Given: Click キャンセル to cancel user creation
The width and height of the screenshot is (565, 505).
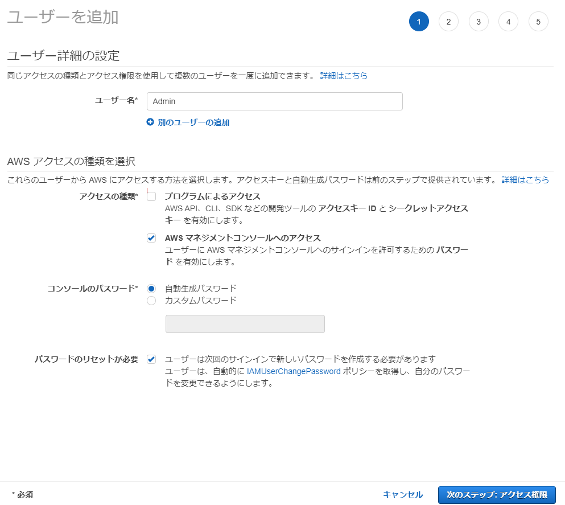Looking at the screenshot, I should (x=403, y=495).
